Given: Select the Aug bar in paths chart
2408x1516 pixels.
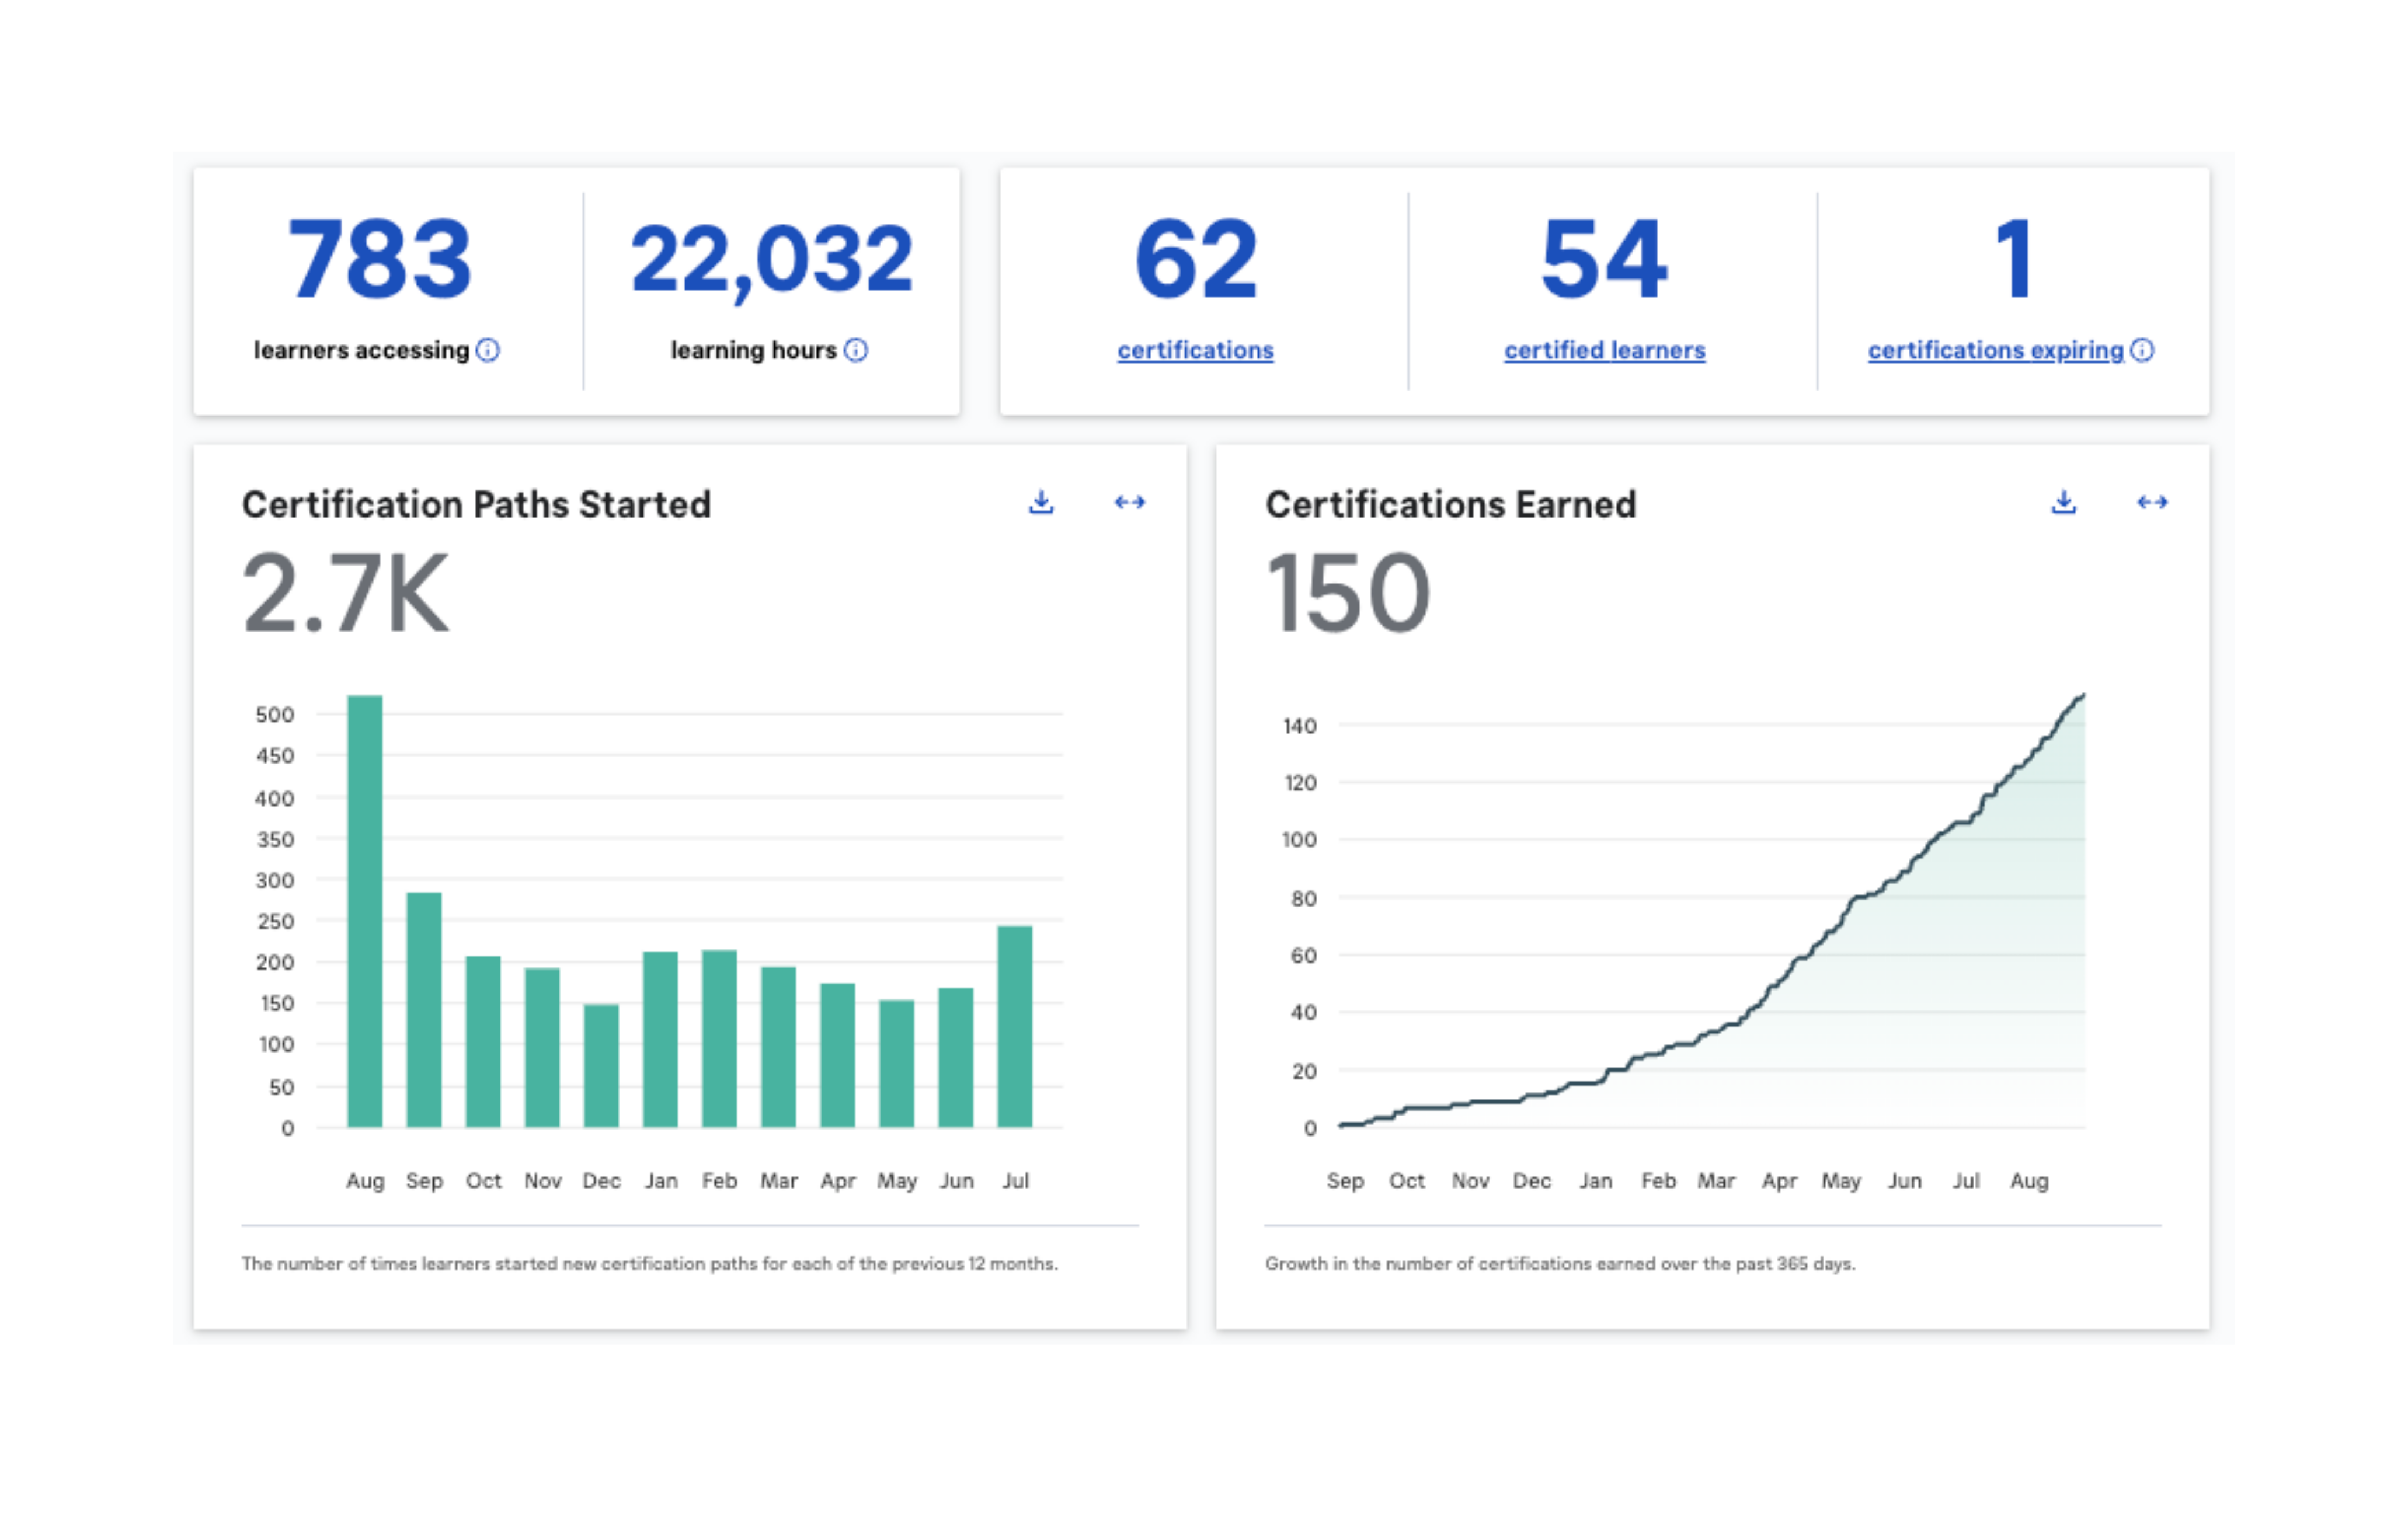Looking at the screenshot, I should [365, 911].
